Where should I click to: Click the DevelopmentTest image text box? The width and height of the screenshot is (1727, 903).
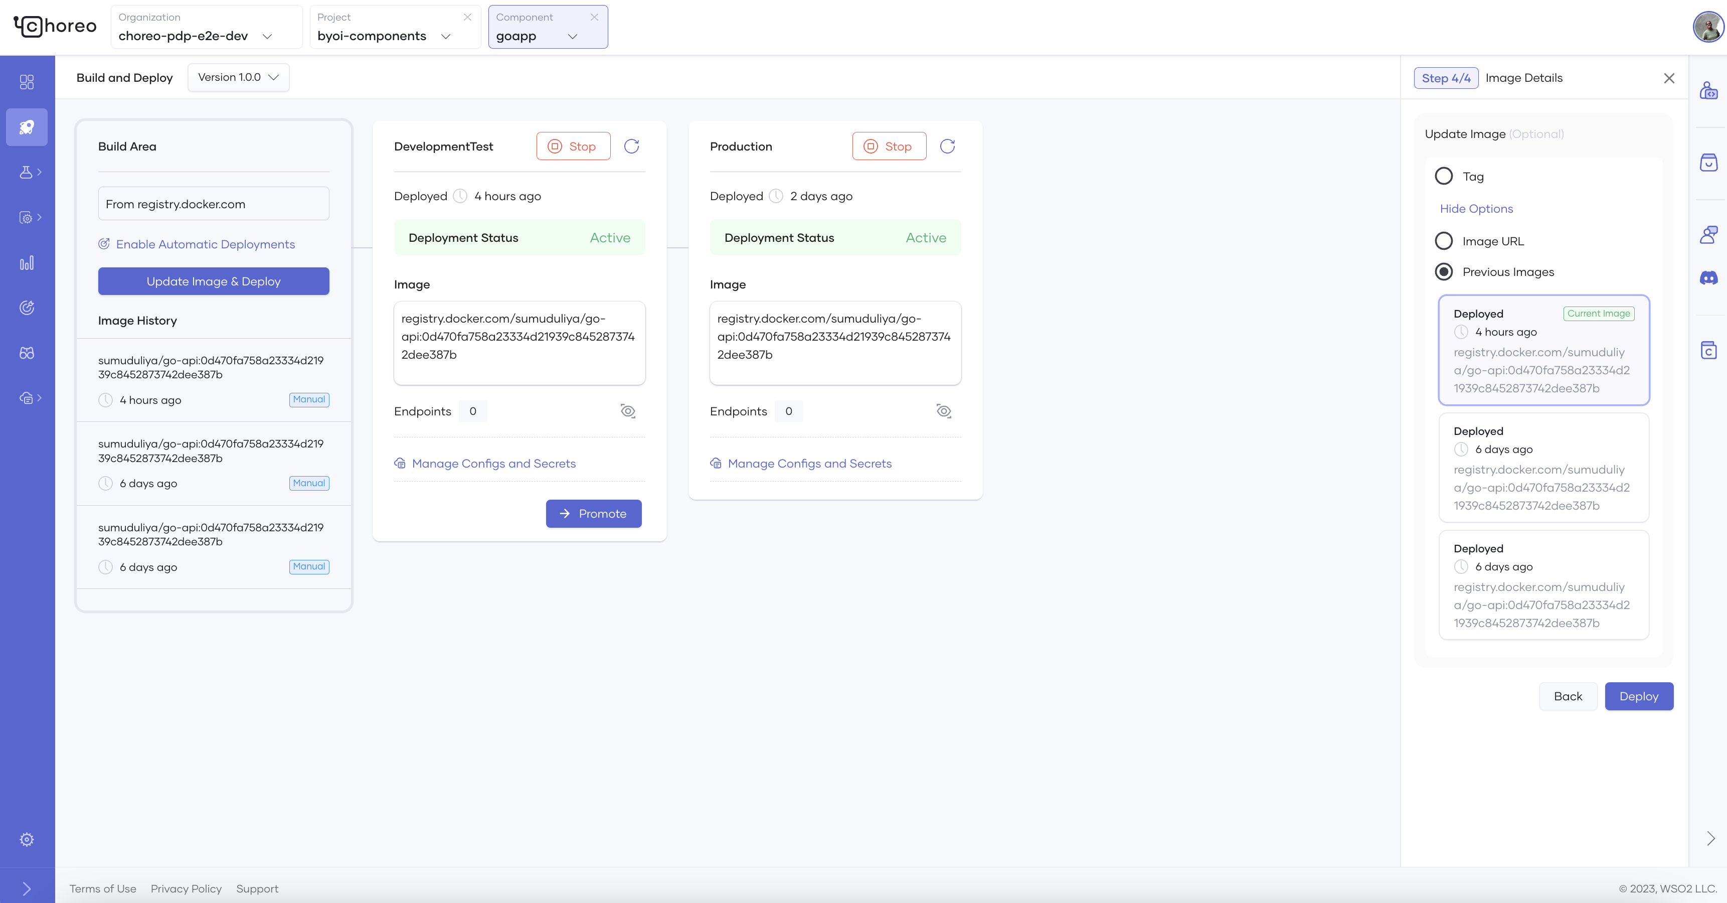[520, 343]
